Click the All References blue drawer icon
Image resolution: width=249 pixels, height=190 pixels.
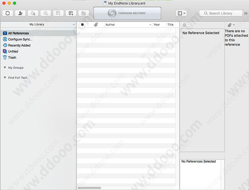tap(5, 33)
